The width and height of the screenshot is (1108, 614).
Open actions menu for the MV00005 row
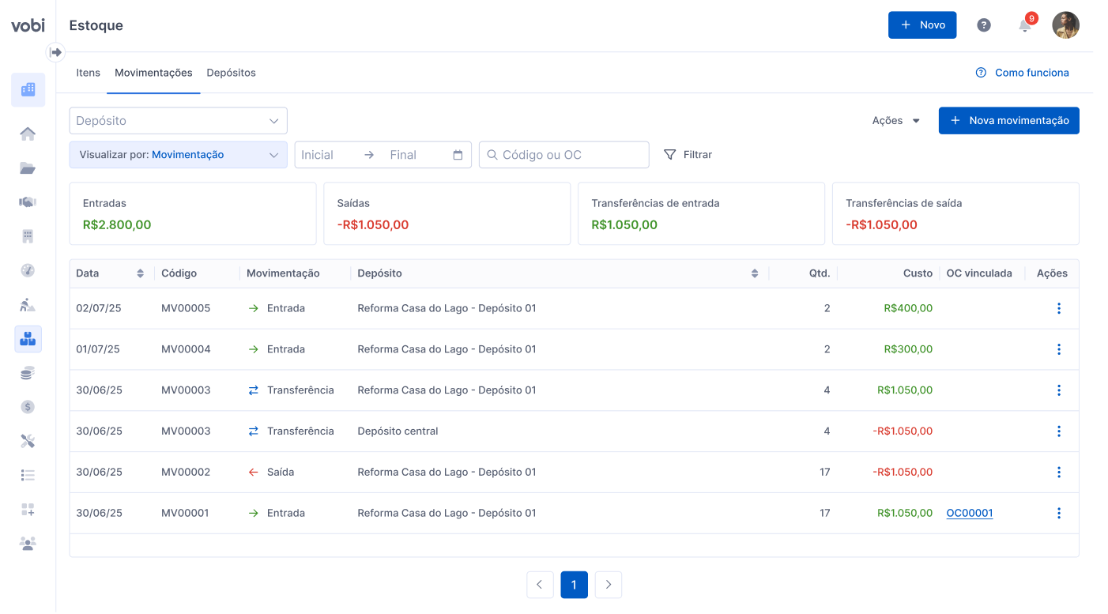(x=1059, y=308)
